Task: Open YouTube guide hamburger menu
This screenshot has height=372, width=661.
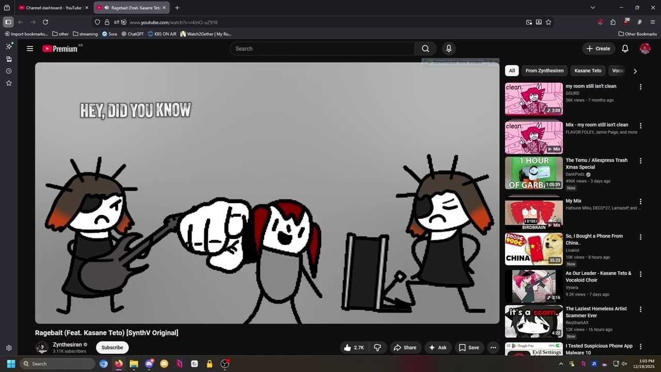Action: click(30, 49)
